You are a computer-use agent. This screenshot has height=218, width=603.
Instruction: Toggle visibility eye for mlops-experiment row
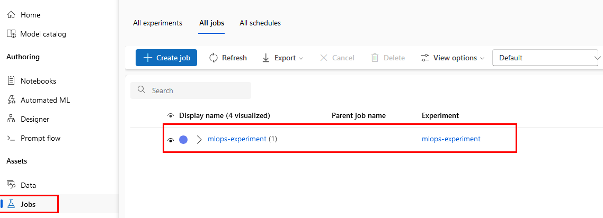coord(171,140)
